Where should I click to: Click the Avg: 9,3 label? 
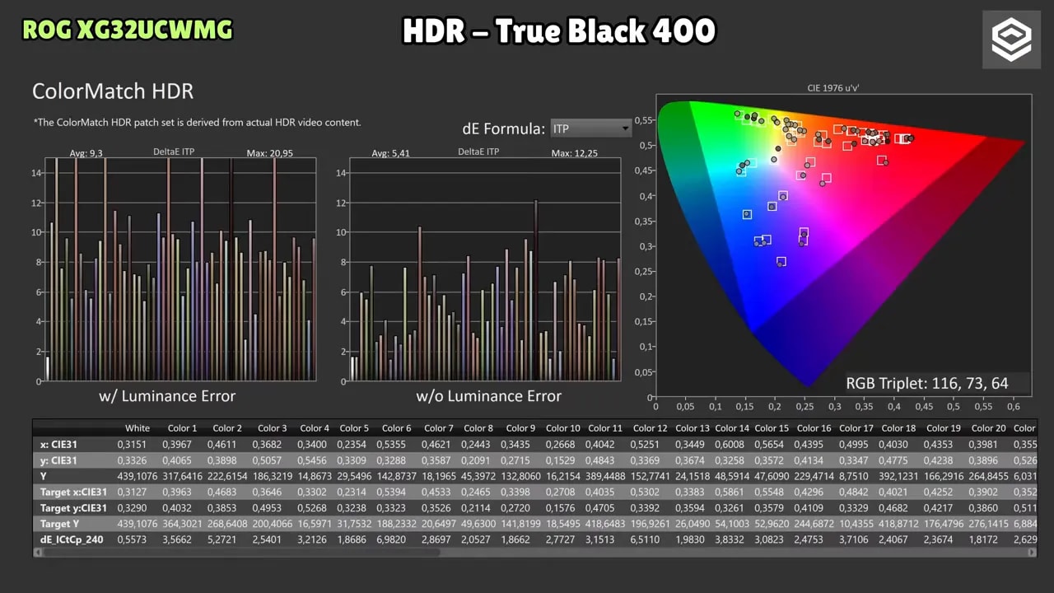point(85,153)
